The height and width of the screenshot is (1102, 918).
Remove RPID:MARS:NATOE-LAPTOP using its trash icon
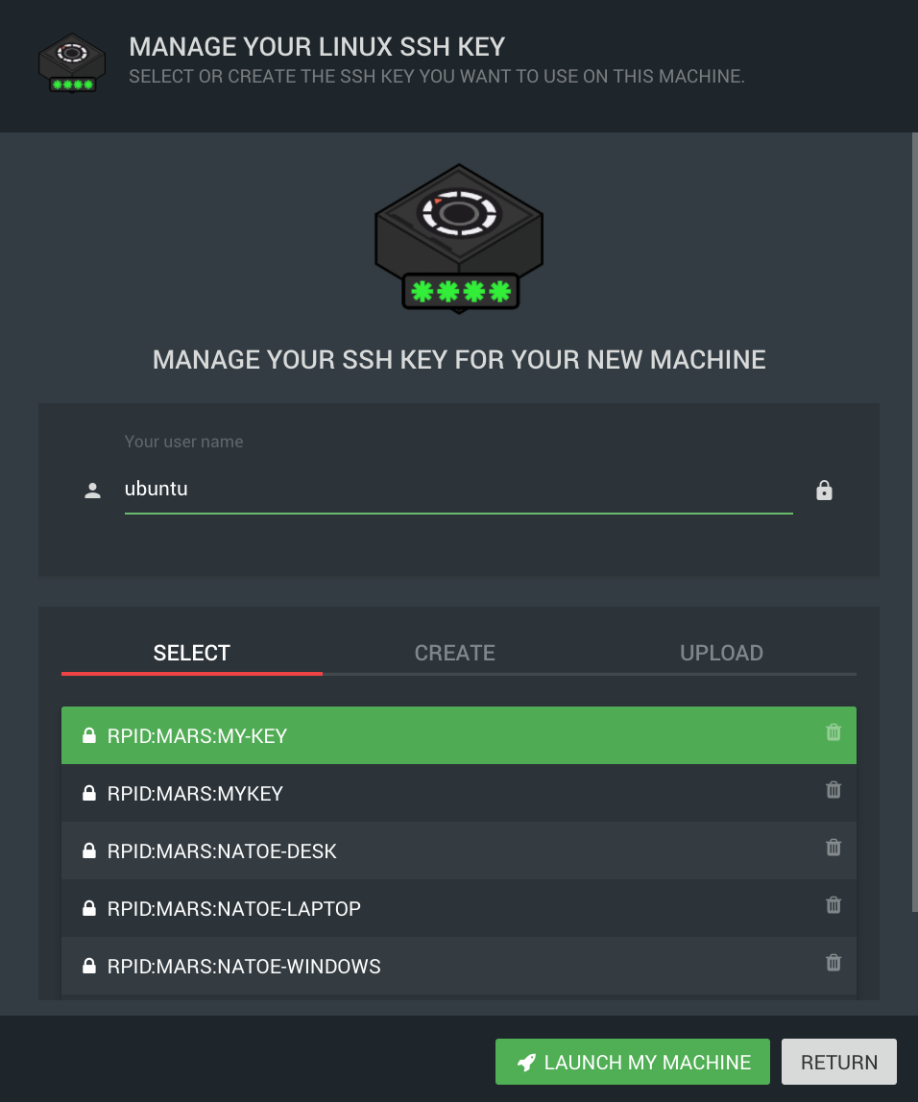[x=833, y=905]
